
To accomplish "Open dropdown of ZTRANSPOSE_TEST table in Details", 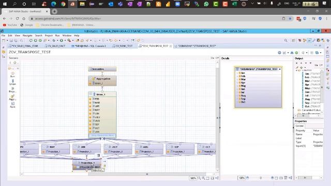I will tap(280, 69).
